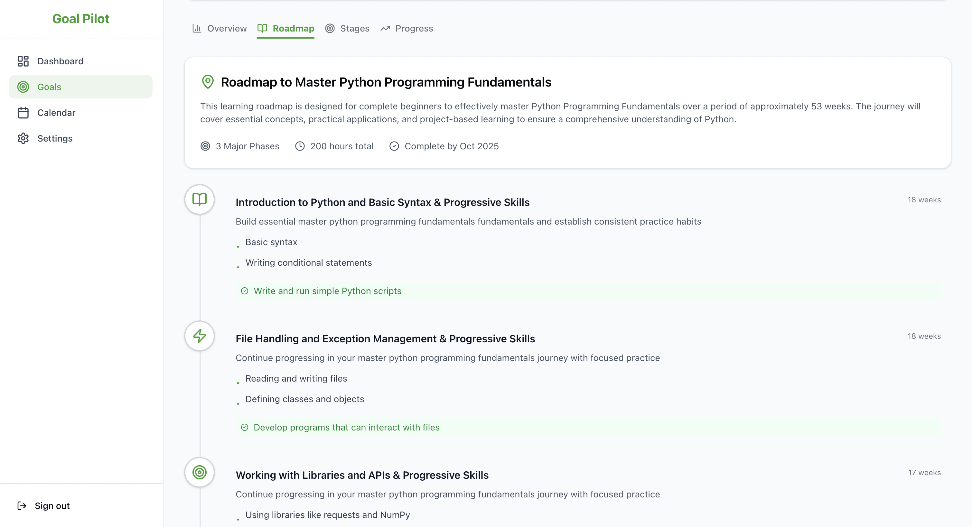Click Write and run simple Python scripts milestone

[x=589, y=291]
